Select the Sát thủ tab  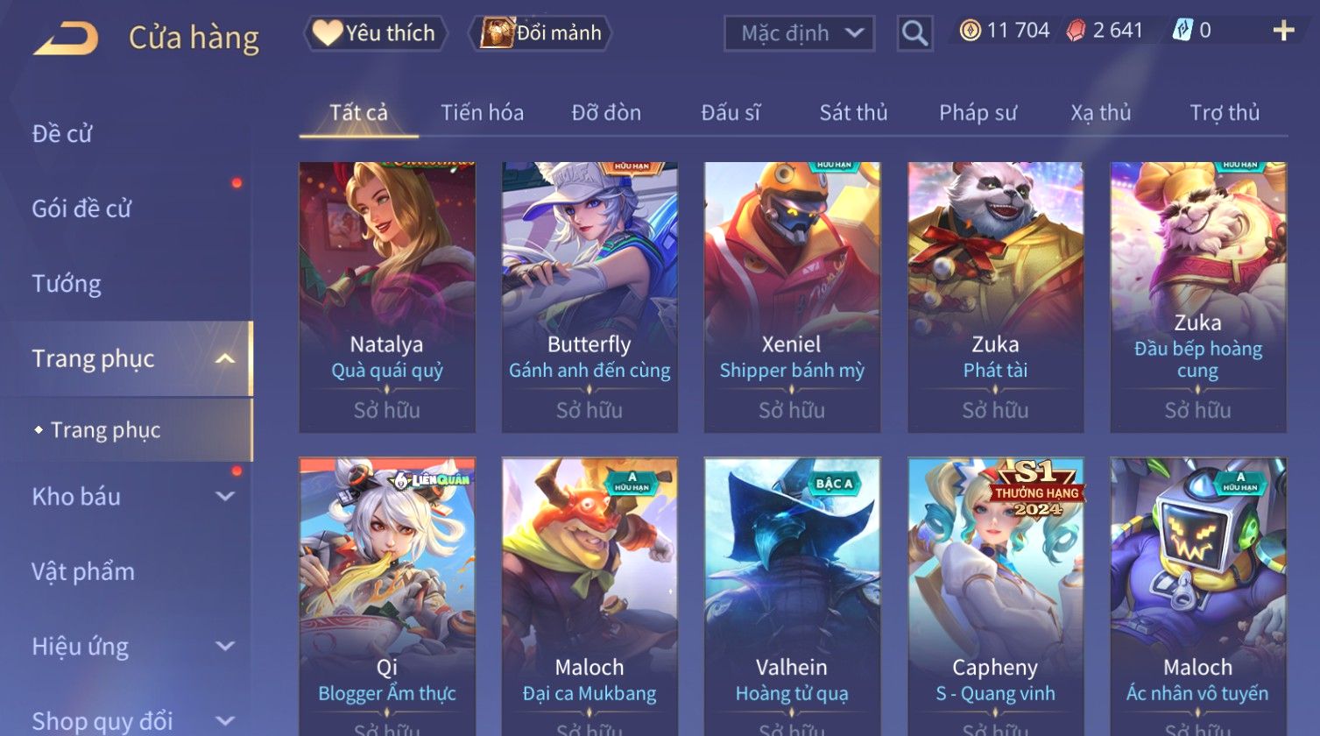click(853, 113)
